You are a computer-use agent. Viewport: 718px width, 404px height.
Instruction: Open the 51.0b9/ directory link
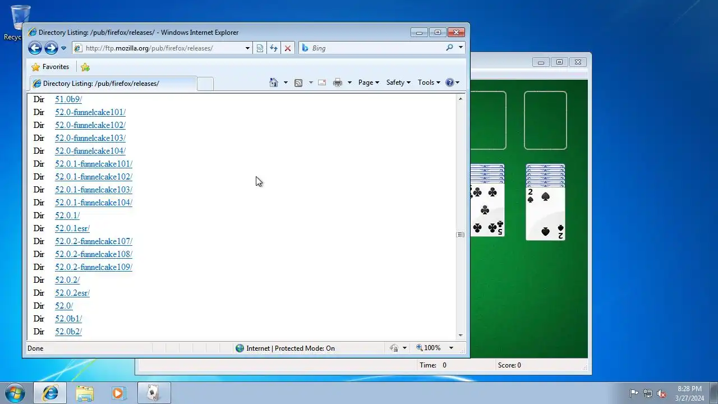(x=68, y=99)
